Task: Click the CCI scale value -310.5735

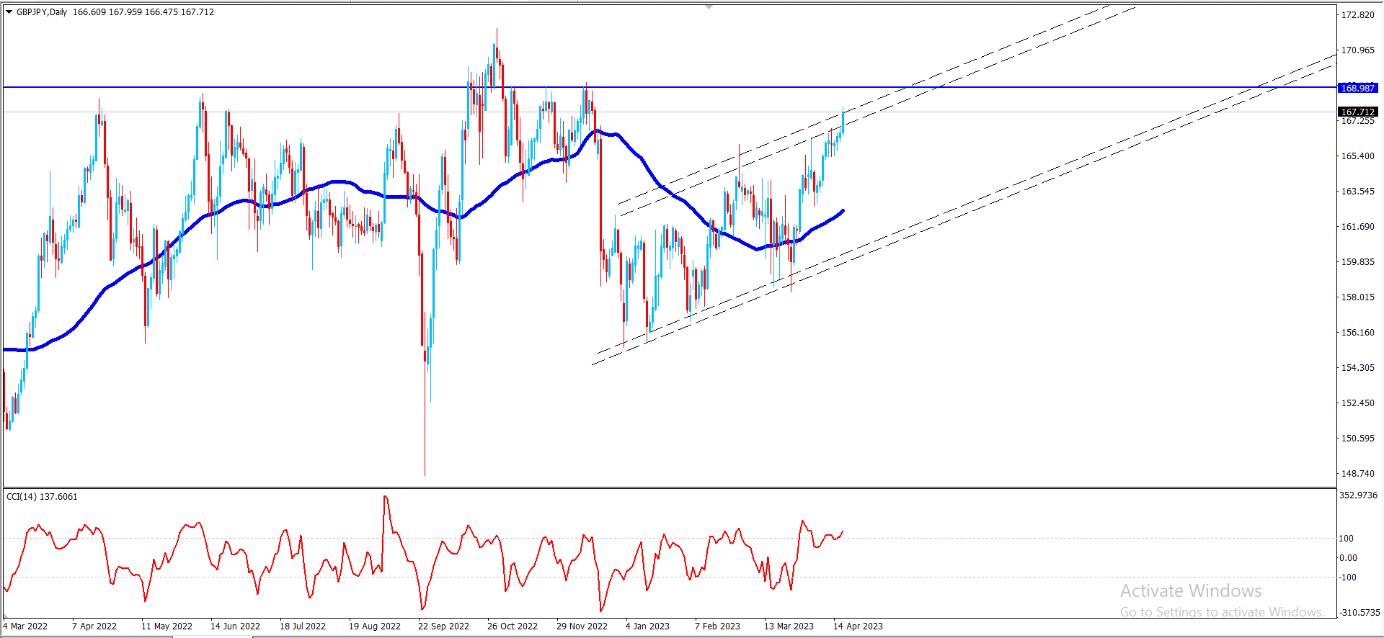Action: coord(1359,612)
